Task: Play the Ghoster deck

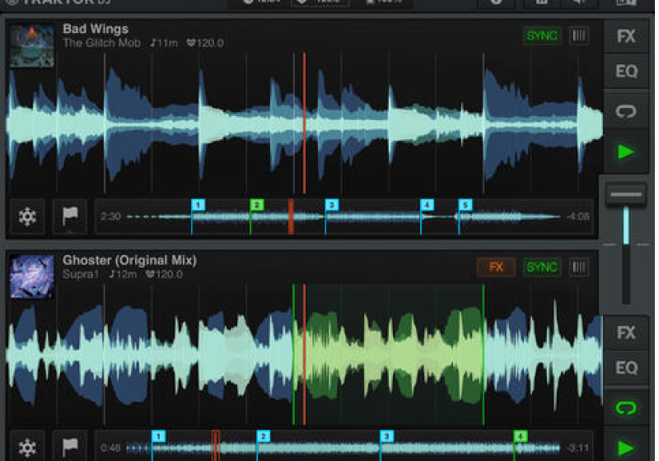Action: [626, 448]
